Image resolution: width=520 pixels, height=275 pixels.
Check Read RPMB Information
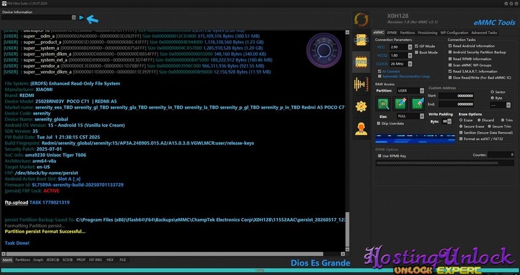[450, 59]
